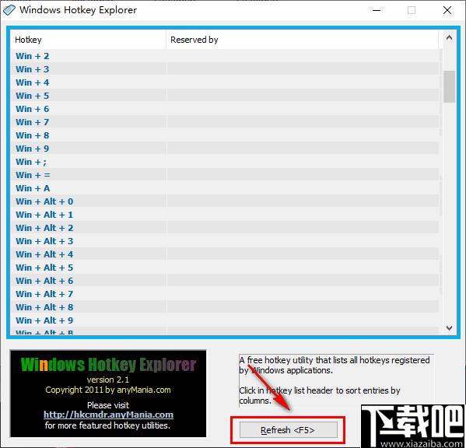Select the Win + 6 row
Image resolution: width=466 pixels, height=448 pixels.
click(224, 109)
